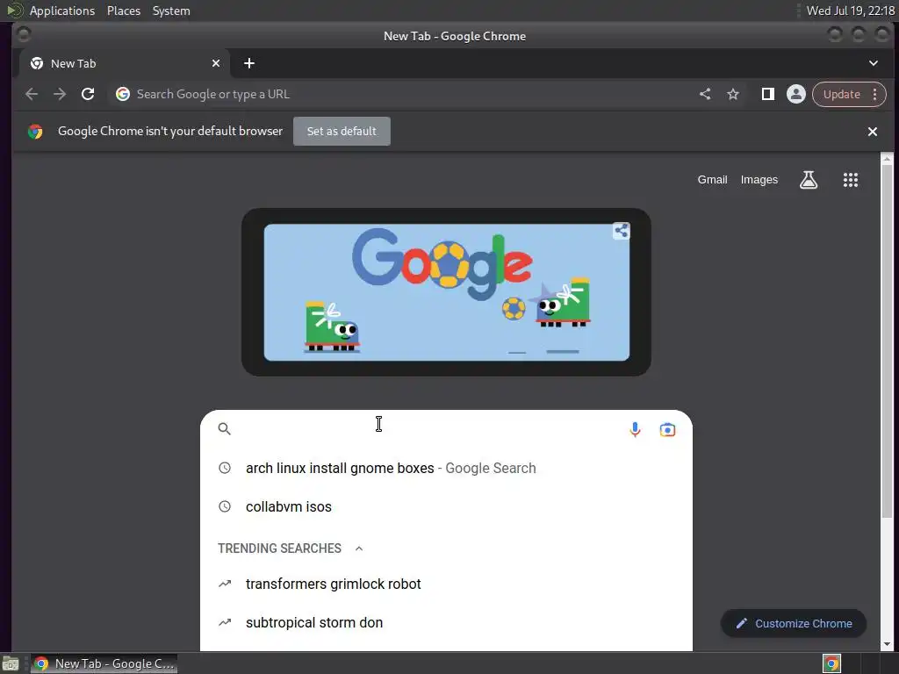Viewport: 899px width, 674px height.
Task: Open the three-dot Chrome menu
Action: [x=875, y=94]
